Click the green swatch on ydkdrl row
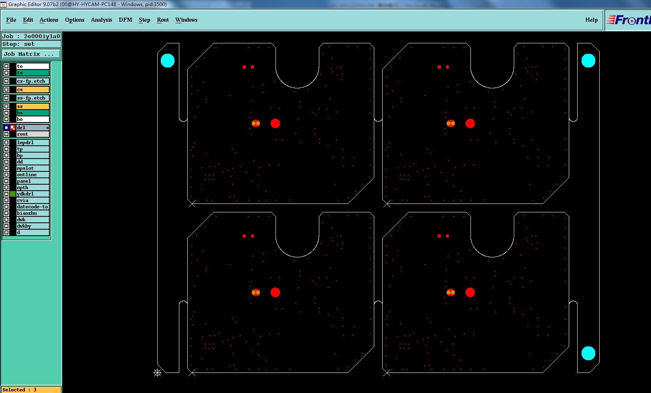Image resolution: width=651 pixels, height=393 pixels. coord(13,194)
